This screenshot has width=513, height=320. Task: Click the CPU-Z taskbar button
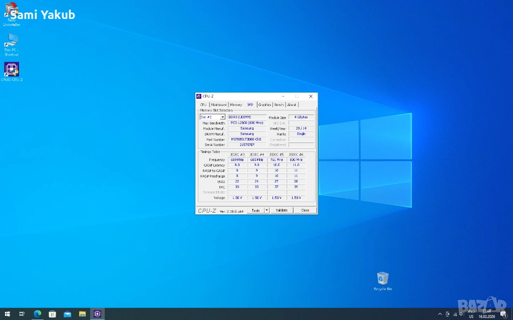coord(97,314)
